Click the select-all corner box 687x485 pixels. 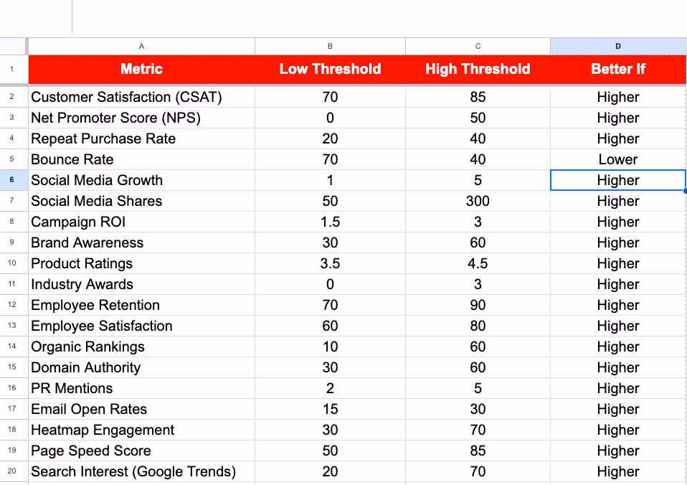(x=13, y=46)
